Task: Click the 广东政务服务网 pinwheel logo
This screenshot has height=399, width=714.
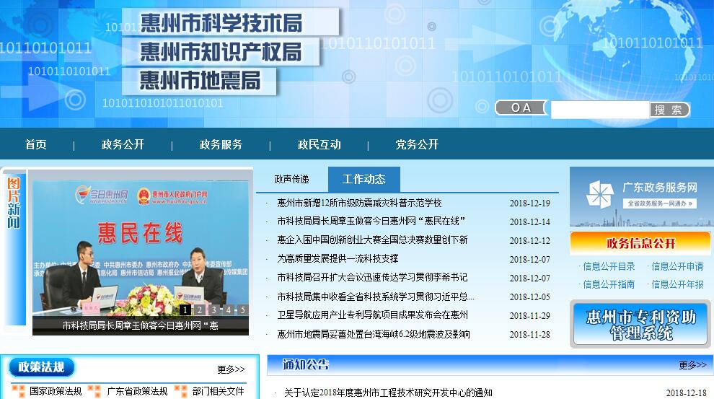Action: pos(600,195)
